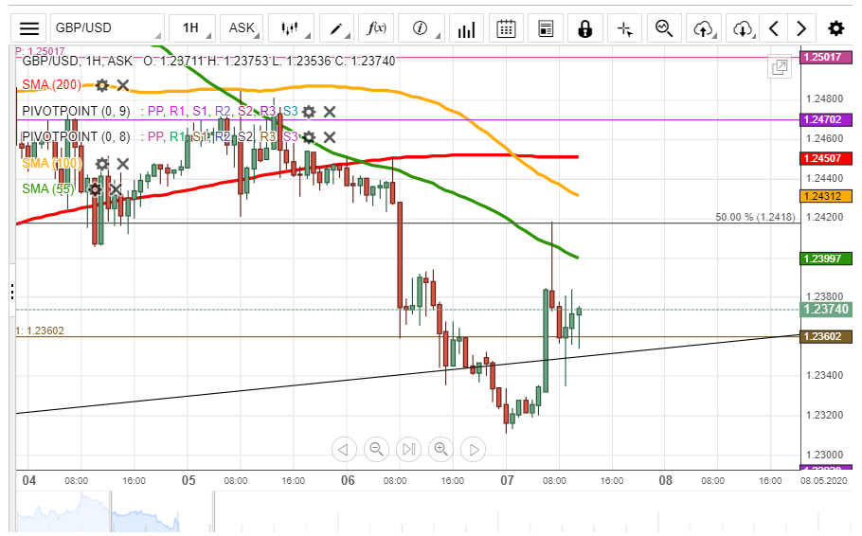Click the cloud download load icon
Screen dimensions: 862x536
[x=744, y=28]
